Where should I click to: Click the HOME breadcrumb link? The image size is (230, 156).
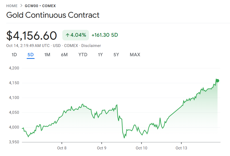[x=12, y=6]
